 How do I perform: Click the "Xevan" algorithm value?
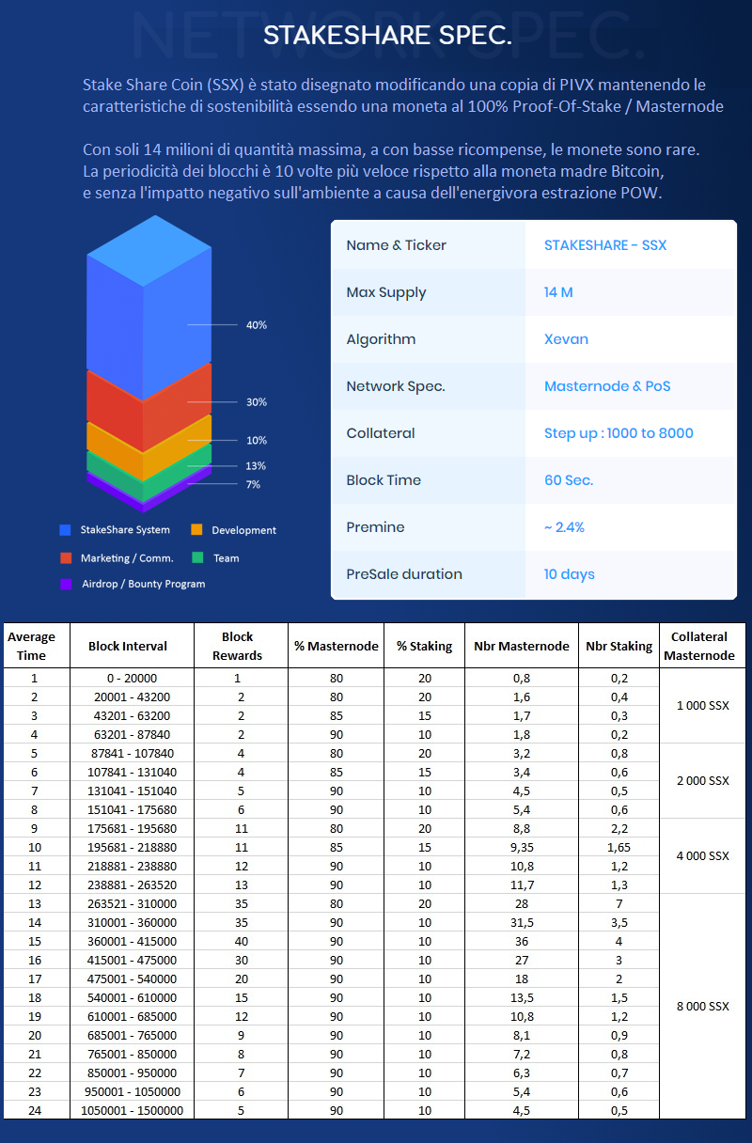point(566,339)
